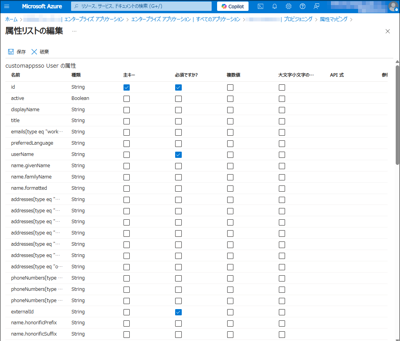Discard changes with 破棄 button
This screenshot has width=400, height=341.
[x=40, y=52]
